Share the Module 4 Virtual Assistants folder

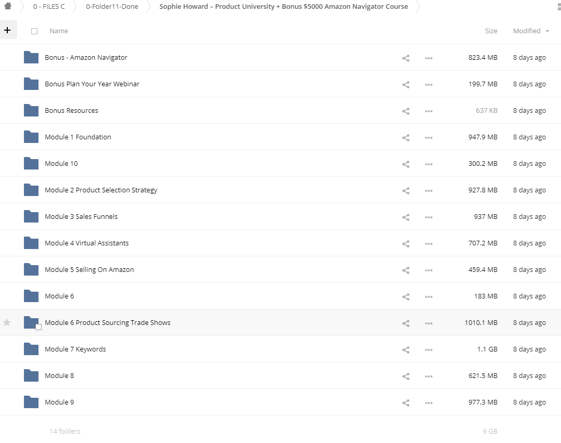click(406, 243)
